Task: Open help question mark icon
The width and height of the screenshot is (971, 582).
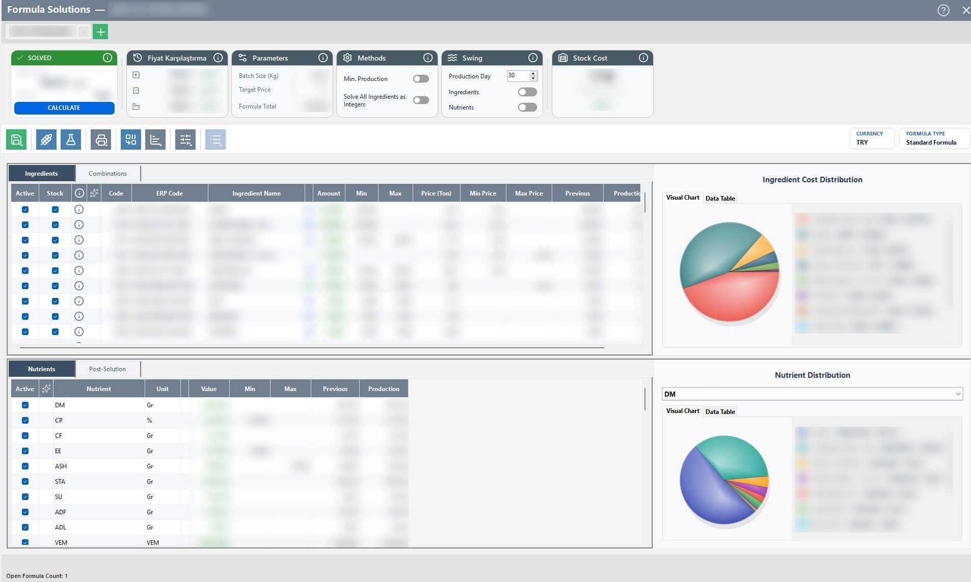Action: (x=943, y=10)
